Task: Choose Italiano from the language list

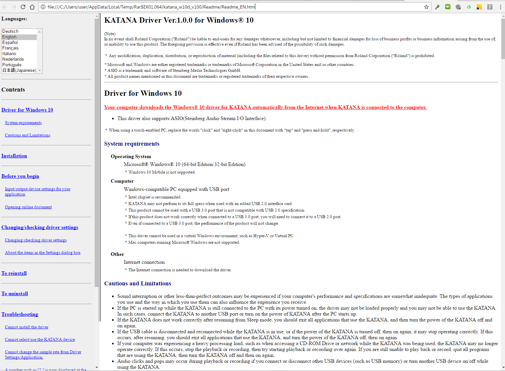Action: coord(19,53)
